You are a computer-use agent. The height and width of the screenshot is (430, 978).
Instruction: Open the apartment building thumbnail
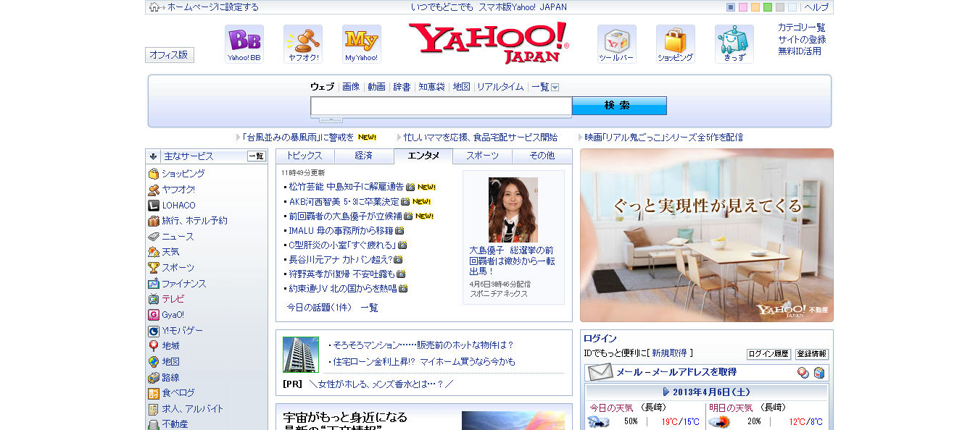point(301,355)
